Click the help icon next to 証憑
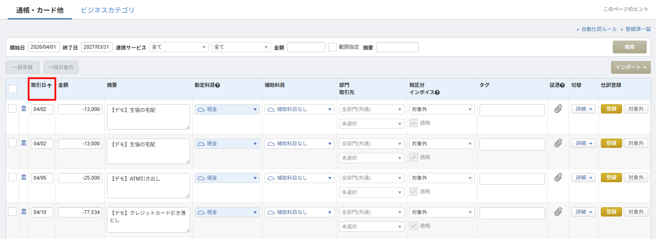Viewport: 656px width, 239px height. point(562,85)
